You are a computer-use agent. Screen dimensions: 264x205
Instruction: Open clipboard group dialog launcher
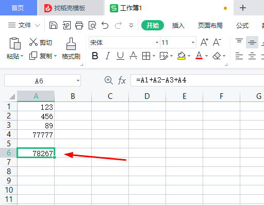(x=82, y=64)
